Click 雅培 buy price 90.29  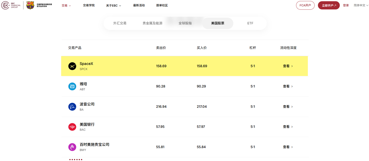(201, 86)
